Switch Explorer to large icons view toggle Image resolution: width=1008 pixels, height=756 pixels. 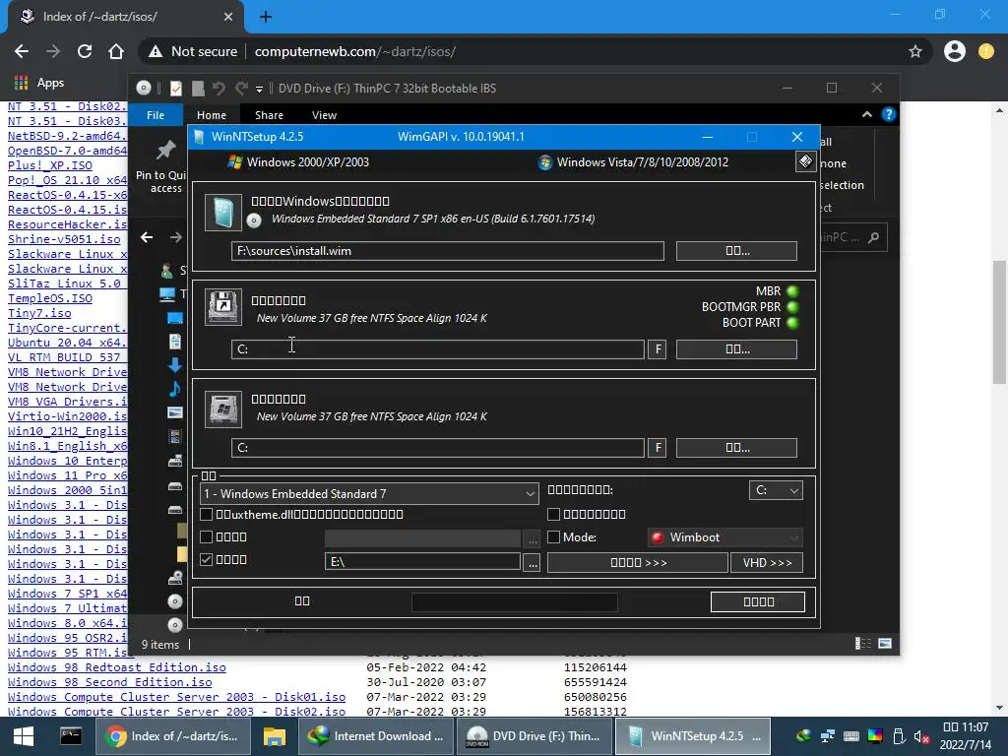point(885,644)
